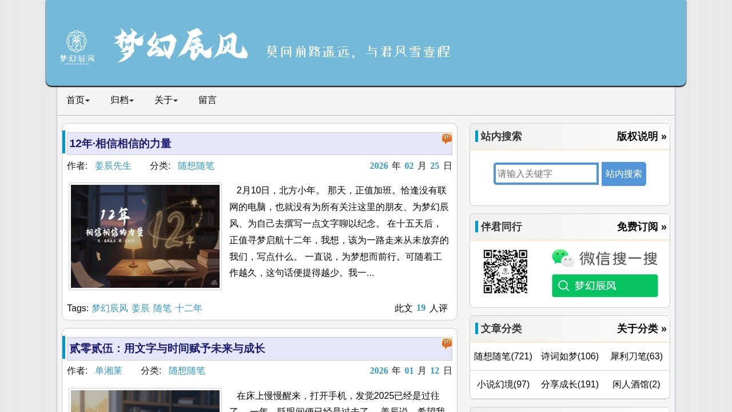The width and height of the screenshot is (732, 412).
Task: Click the WeChat 搜一搜 banner
Action: [x=604, y=273]
